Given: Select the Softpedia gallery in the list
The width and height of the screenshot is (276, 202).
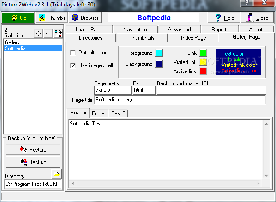Looking at the screenshot, I should coord(33,48).
